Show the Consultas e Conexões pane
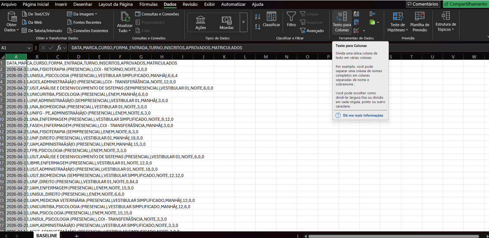The width and height of the screenshot is (489, 238). click(157, 14)
